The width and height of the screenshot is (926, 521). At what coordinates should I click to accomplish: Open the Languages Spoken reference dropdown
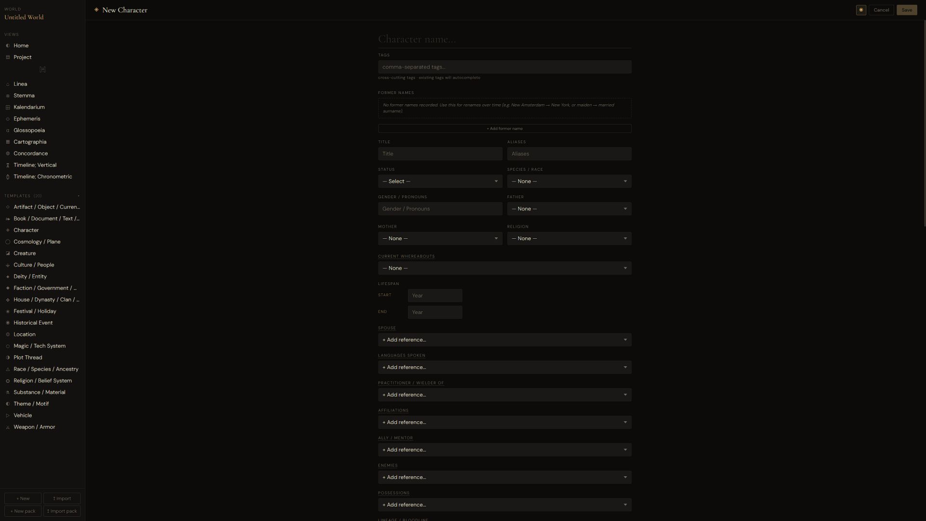pos(504,367)
